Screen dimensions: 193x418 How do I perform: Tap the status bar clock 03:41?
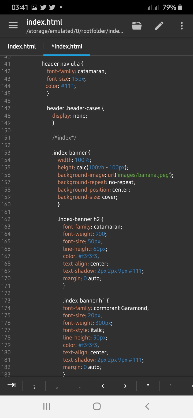[x=20, y=8]
